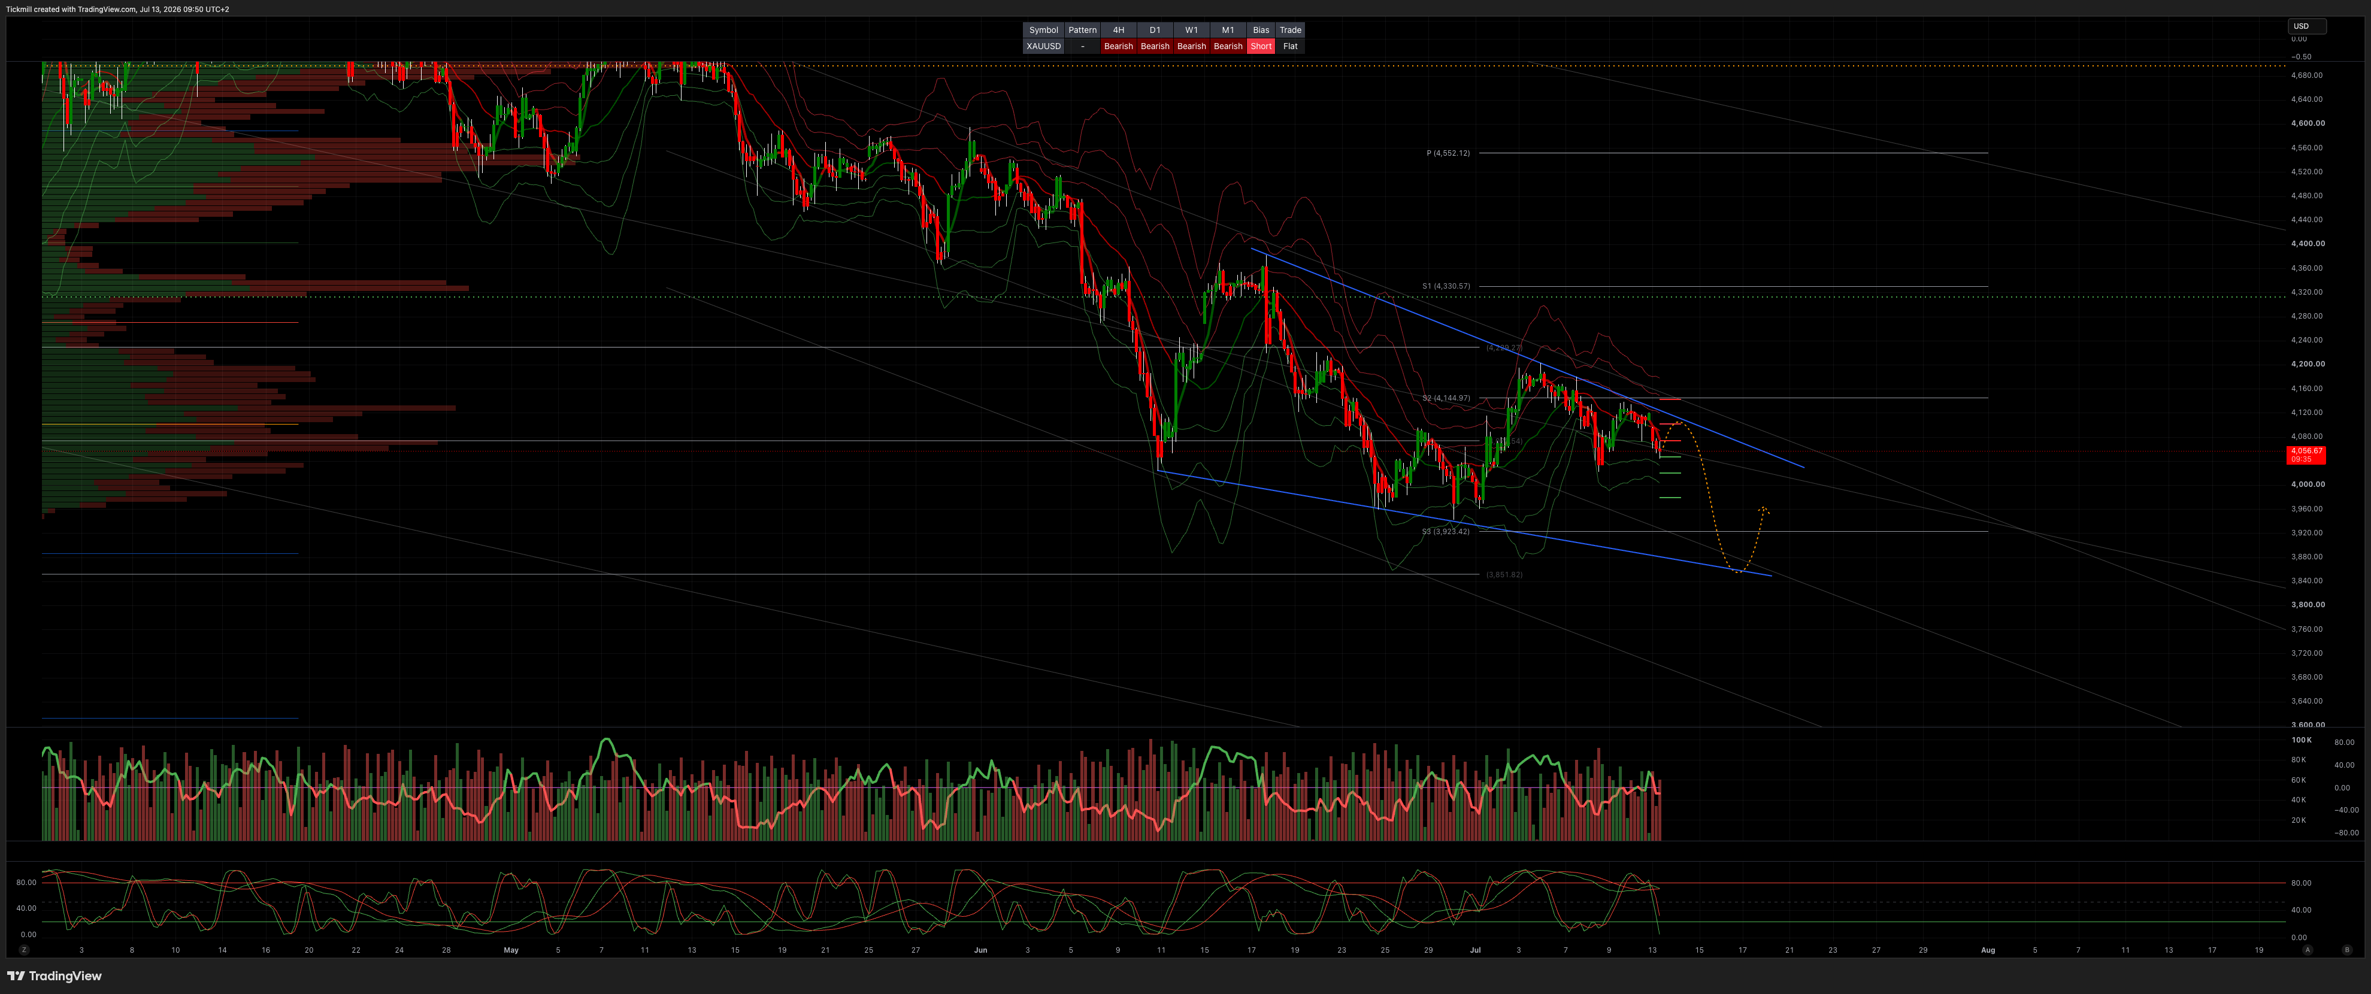Click the 4,200.00 price axis label
Image resolution: width=2371 pixels, height=994 pixels.
click(2308, 363)
